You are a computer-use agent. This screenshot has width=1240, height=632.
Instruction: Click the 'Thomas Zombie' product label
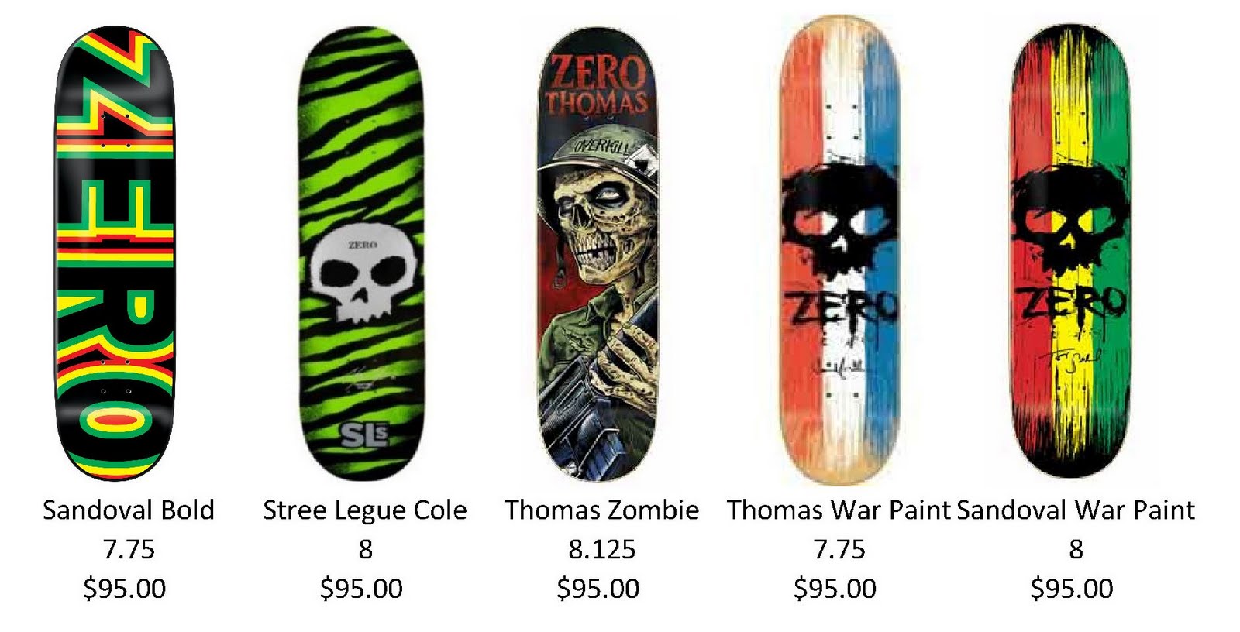[x=602, y=510]
